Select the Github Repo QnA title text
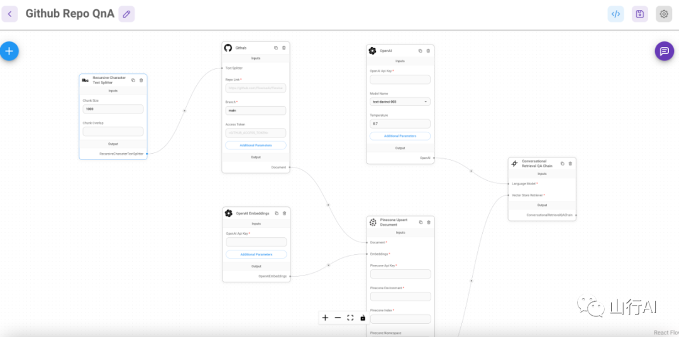This screenshot has width=679, height=337. [70, 14]
